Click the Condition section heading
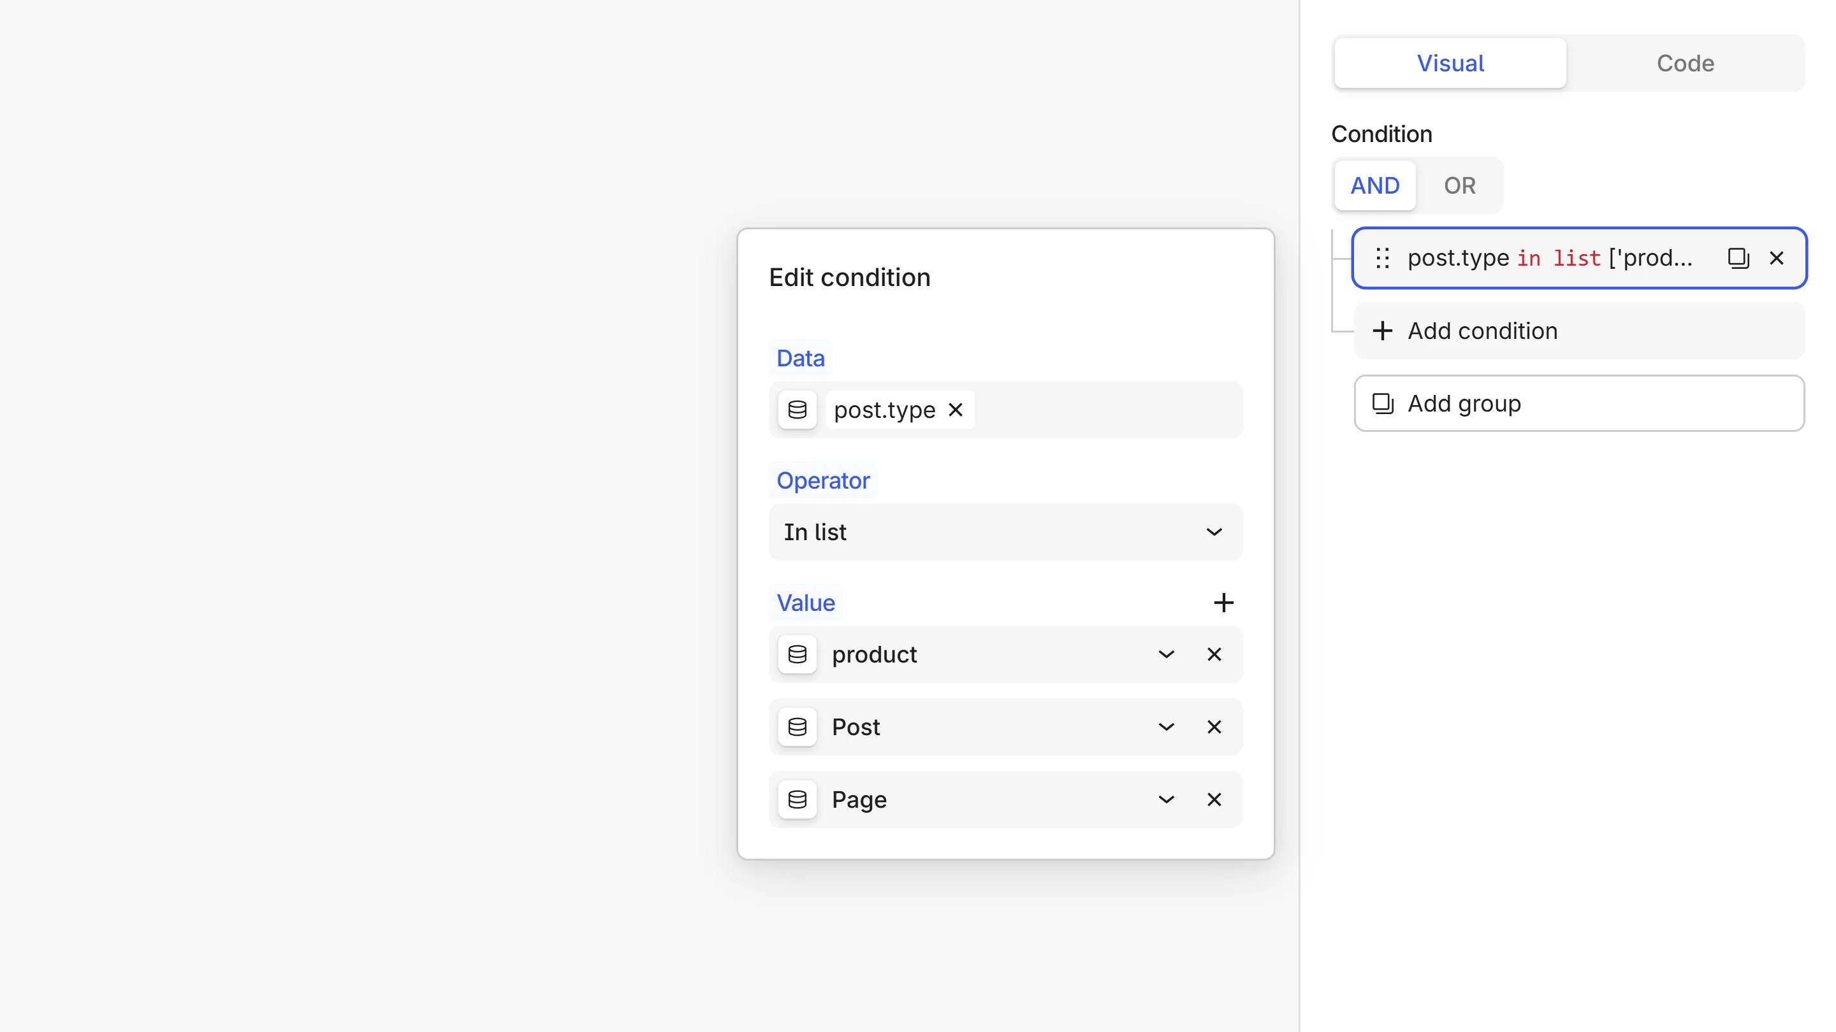The height and width of the screenshot is (1032, 1836). pyautogui.click(x=1381, y=134)
